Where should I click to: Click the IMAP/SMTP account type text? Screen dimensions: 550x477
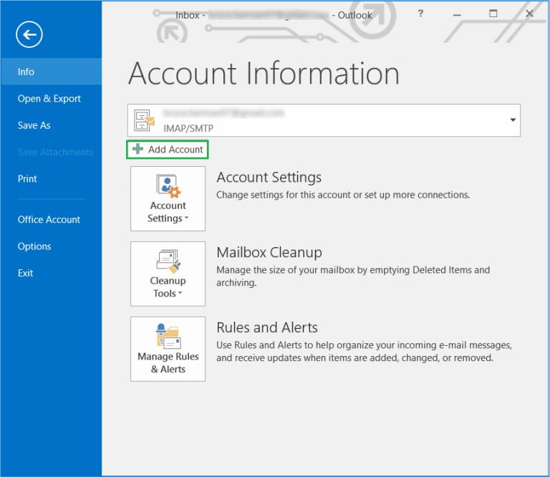point(188,128)
